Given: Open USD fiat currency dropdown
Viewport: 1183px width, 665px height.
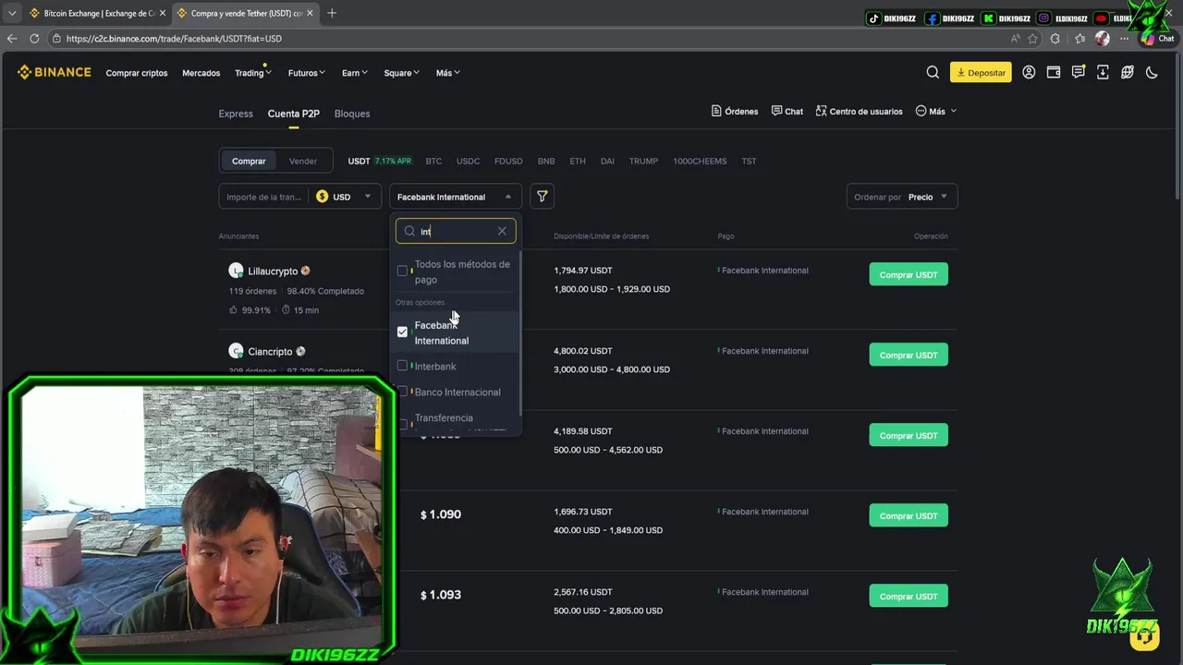Looking at the screenshot, I should pyautogui.click(x=344, y=197).
